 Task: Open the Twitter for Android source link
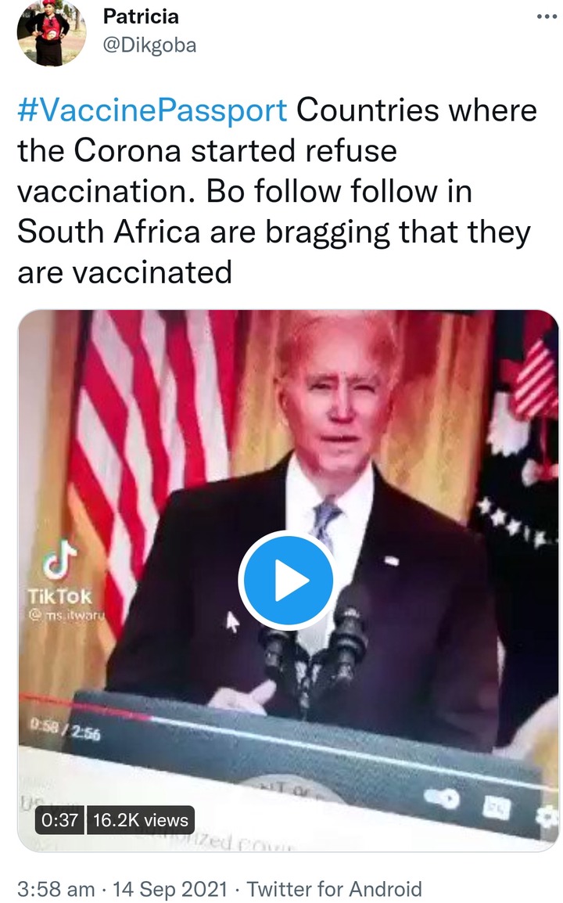pyautogui.click(x=335, y=889)
